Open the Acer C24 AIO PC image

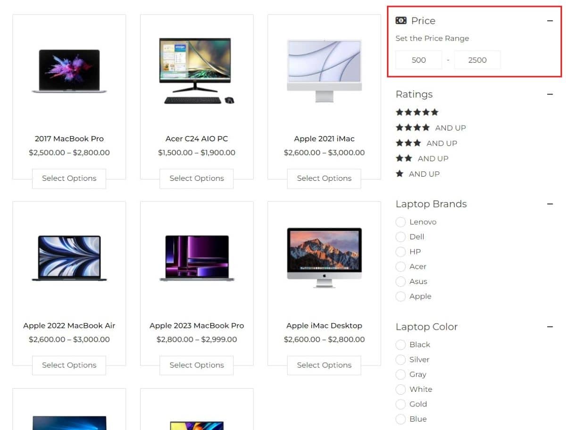[x=197, y=71]
